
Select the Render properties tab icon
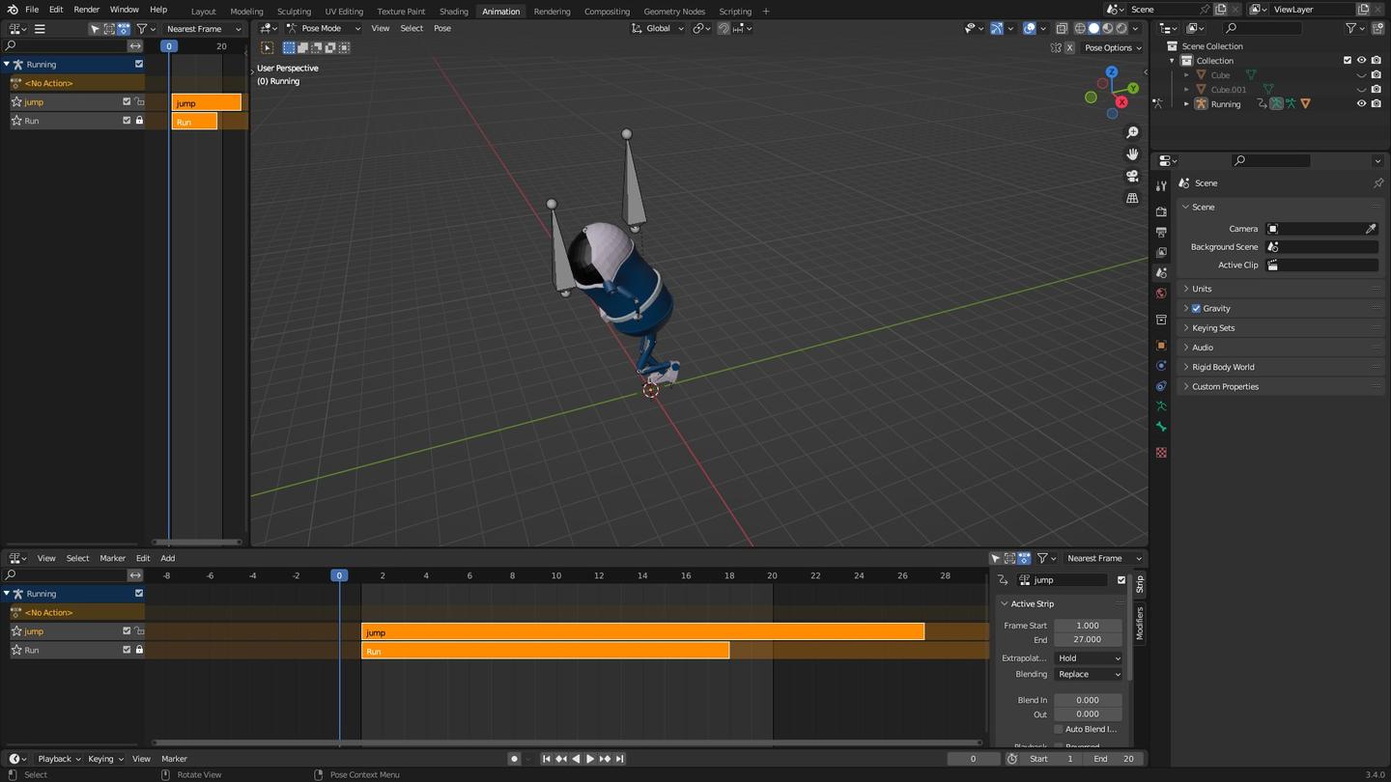[x=1161, y=211]
